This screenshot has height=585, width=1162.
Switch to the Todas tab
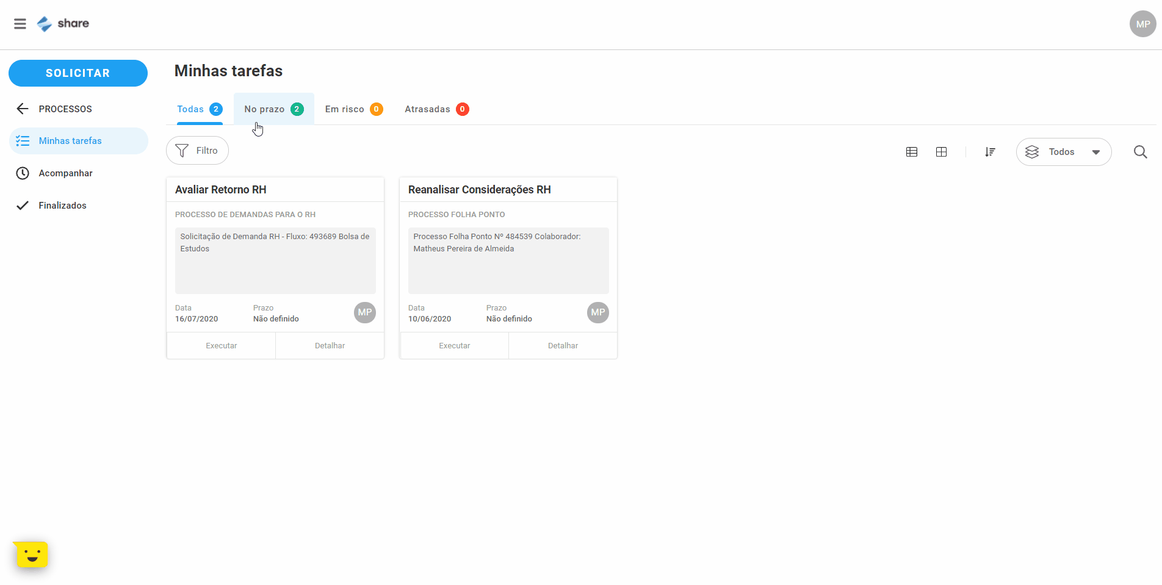[x=200, y=109]
